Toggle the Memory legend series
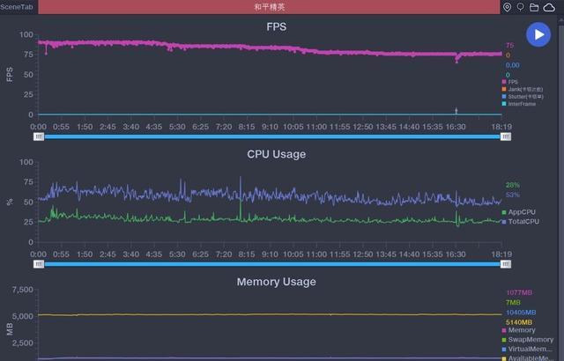 pos(521,330)
